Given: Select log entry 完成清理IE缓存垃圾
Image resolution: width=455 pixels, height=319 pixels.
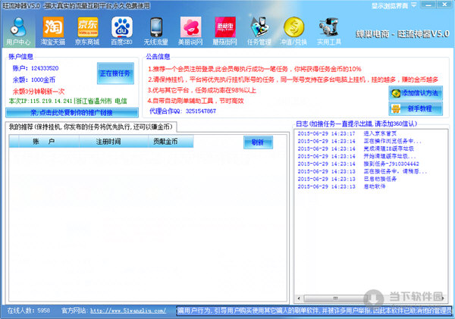Looking at the screenshot, I should (x=356, y=149).
